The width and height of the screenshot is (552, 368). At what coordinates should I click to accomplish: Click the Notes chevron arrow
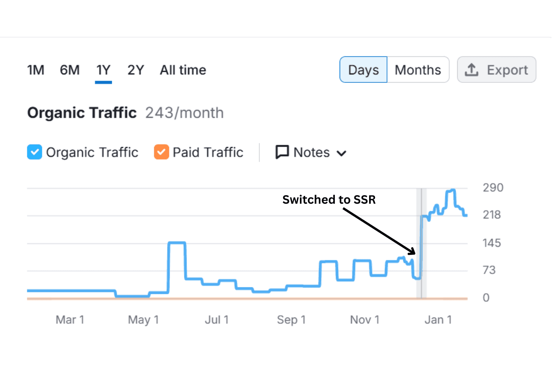[342, 153]
